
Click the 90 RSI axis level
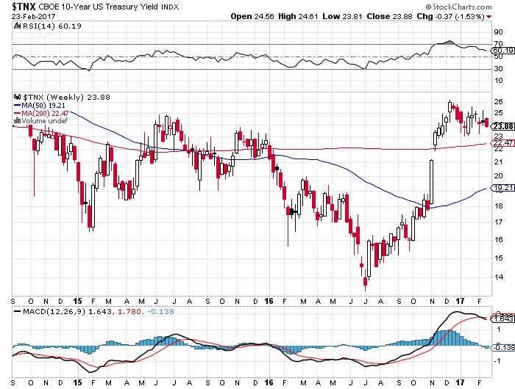coord(498,32)
